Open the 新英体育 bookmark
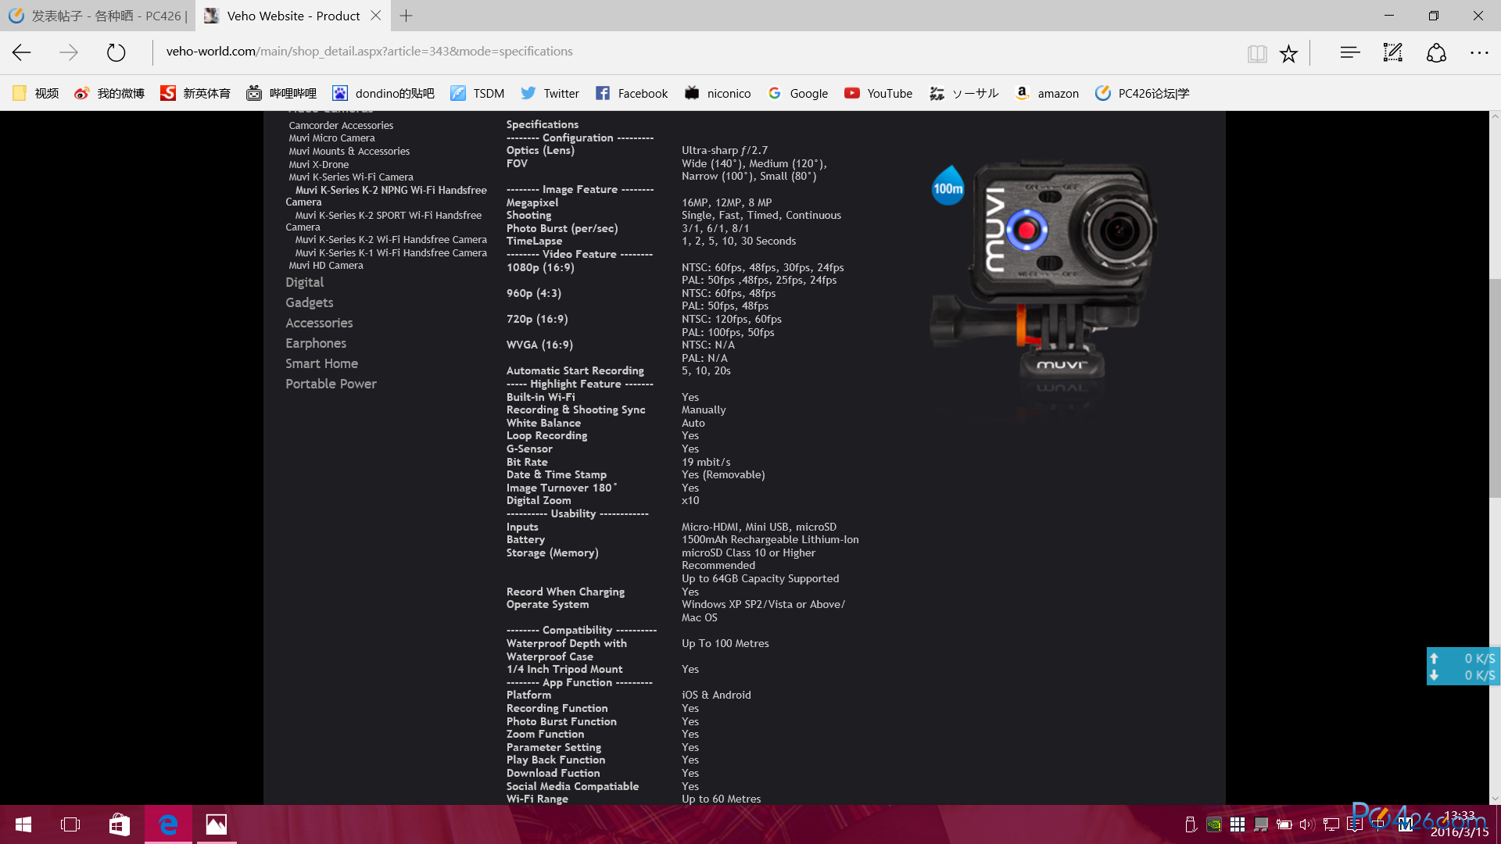The image size is (1501, 844). pos(195,93)
